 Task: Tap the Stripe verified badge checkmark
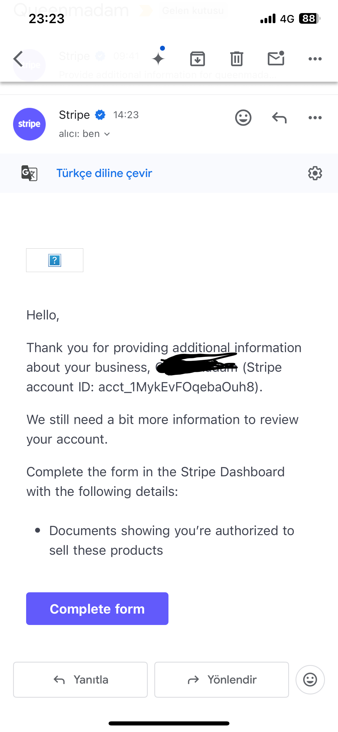point(100,115)
